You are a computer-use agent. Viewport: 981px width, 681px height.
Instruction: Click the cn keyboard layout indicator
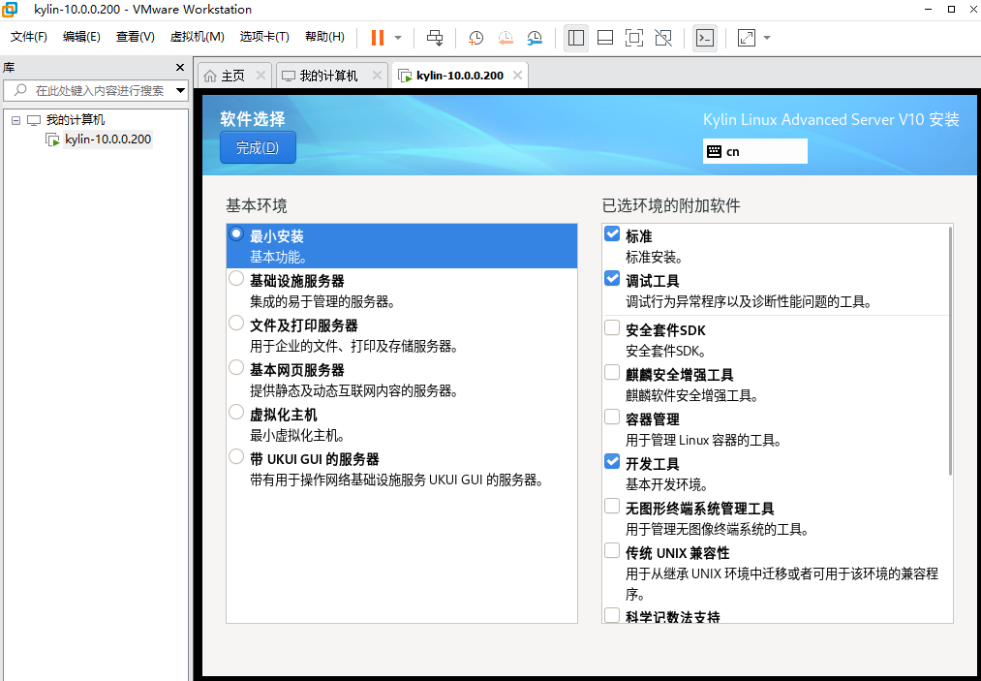click(755, 151)
